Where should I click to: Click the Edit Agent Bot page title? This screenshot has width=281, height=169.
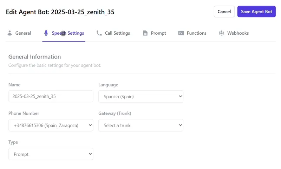pyautogui.click(x=60, y=12)
